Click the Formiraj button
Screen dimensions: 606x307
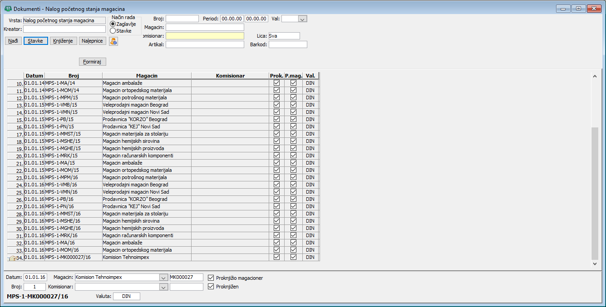(x=92, y=62)
